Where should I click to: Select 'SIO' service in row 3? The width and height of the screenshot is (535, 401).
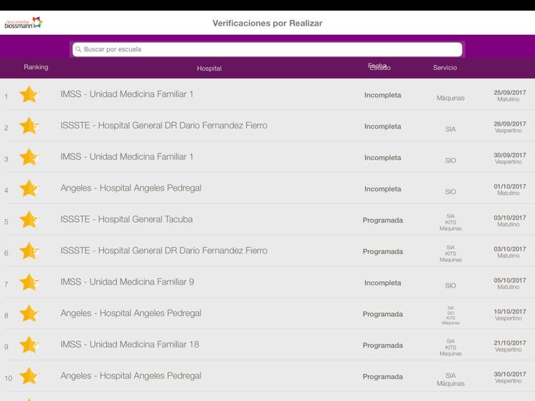click(x=450, y=161)
